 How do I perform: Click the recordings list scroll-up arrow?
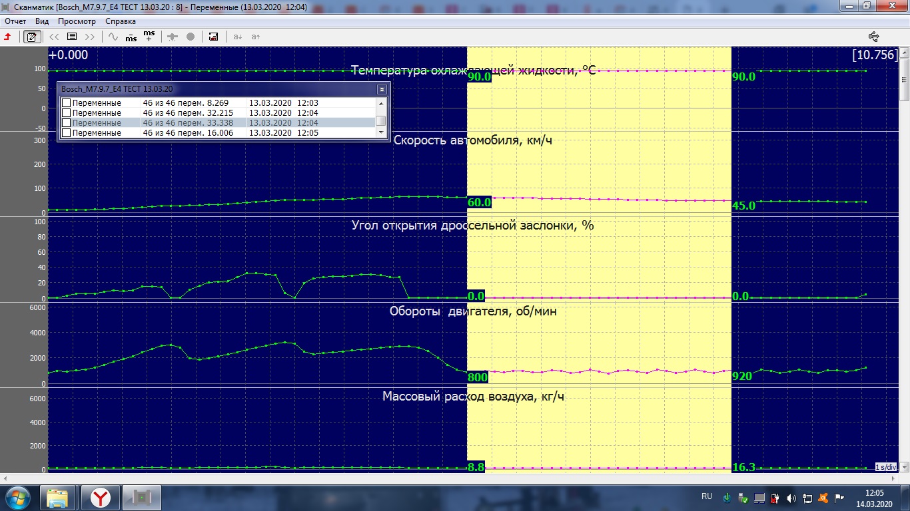coord(381,103)
